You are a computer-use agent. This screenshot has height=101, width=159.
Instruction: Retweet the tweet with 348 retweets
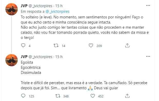pyautogui.click(x=58, y=96)
